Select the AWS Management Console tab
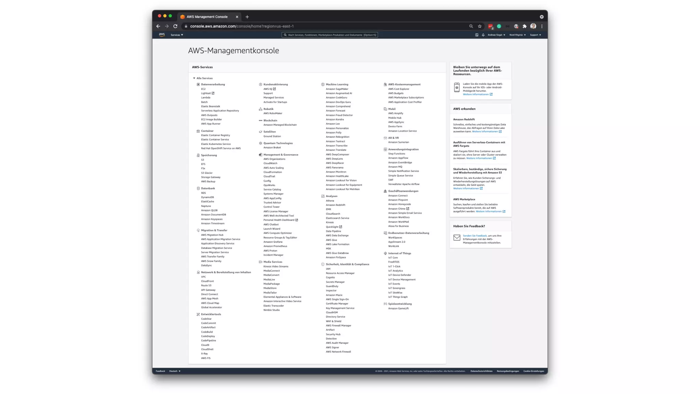Image resolution: width=700 pixels, height=394 pixels. point(207,17)
